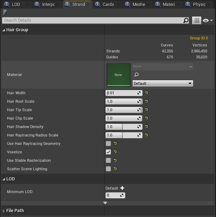Switch to the Cards tab
Image resolution: width=216 pixels, height=217 pixels.
coord(108,5)
